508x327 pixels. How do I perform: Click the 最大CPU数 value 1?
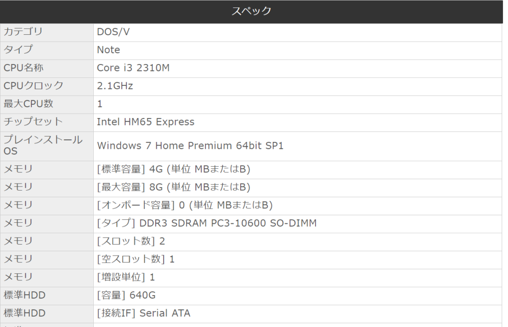tap(100, 104)
